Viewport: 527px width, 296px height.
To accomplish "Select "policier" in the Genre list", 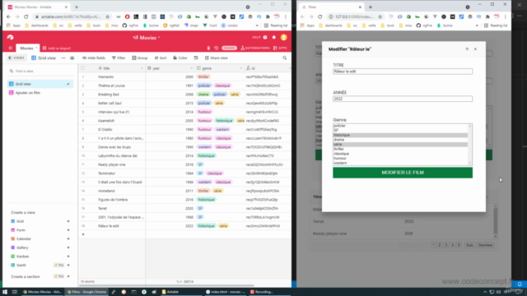I will click(400, 126).
